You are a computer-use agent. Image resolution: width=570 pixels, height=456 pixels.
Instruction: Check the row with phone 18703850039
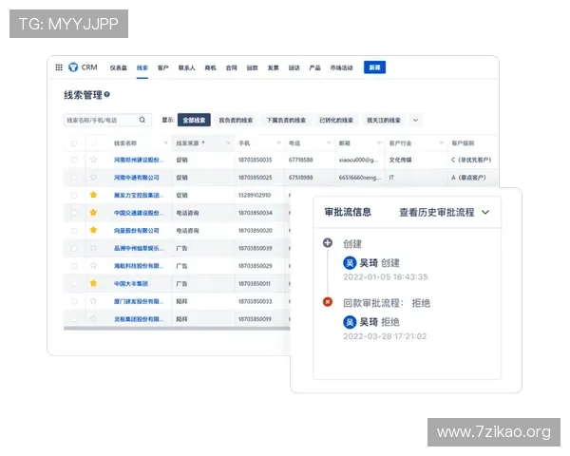[x=74, y=248]
